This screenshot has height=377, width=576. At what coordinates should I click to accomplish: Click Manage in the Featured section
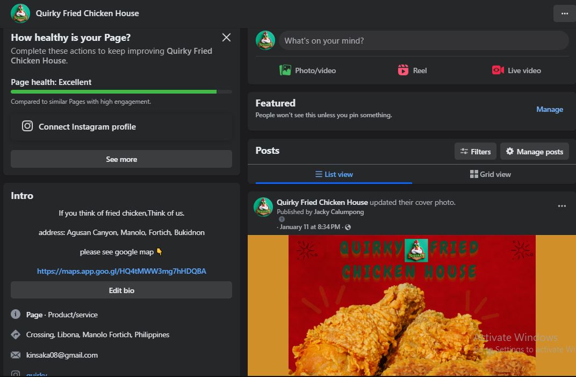(x=550, y=109)
